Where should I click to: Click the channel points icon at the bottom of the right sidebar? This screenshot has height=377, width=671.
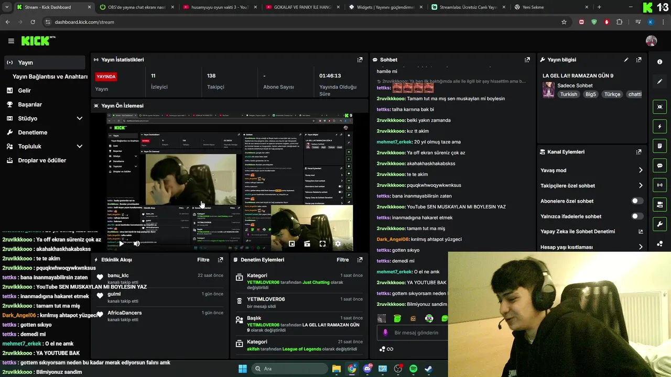coord(659,243)
